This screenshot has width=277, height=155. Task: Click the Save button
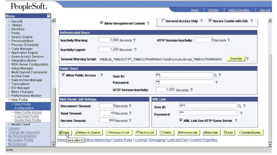tap(65, 132)
